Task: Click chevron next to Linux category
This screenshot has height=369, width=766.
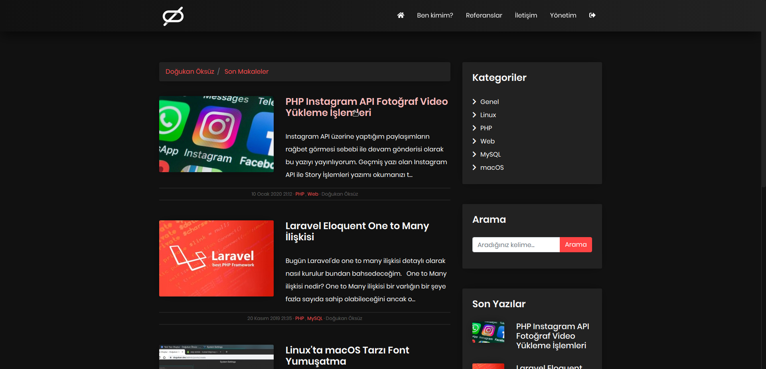Action: [474, 115]
